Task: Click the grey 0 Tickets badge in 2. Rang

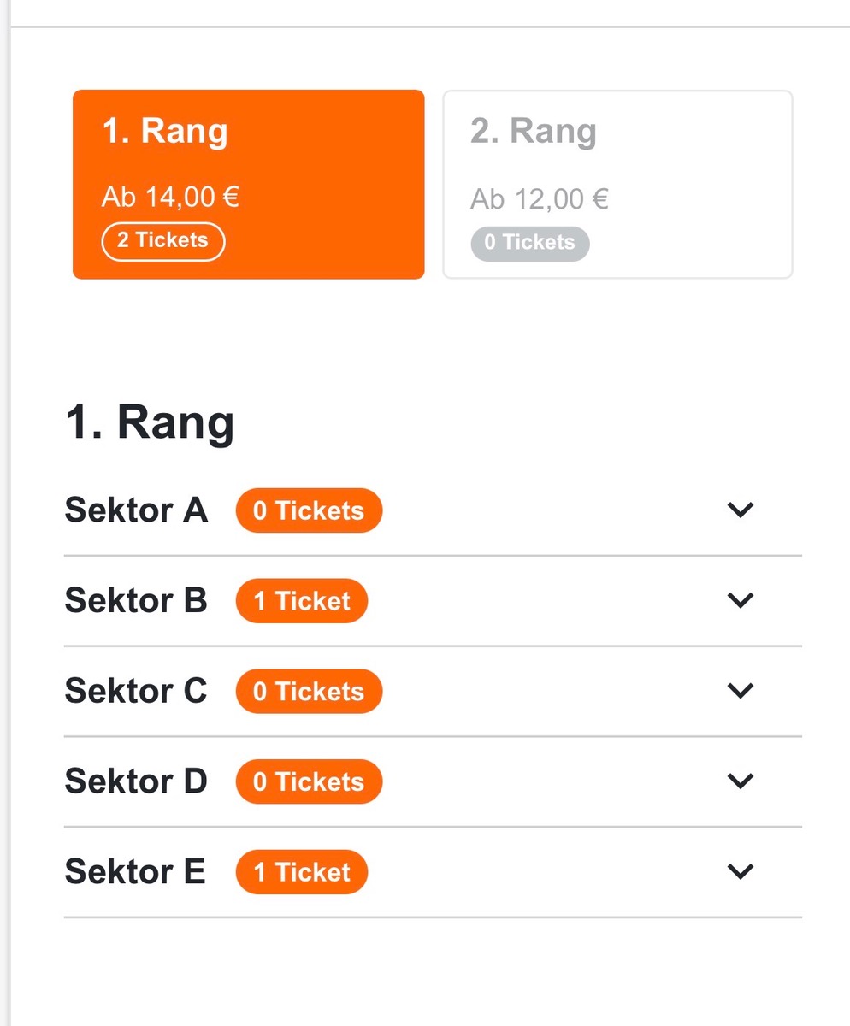Action: (529, 243)
